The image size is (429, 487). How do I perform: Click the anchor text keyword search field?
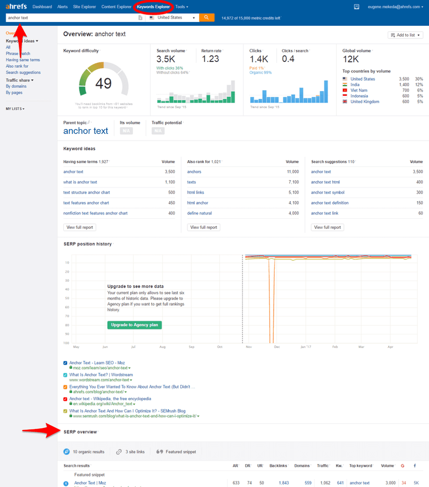point(71,18)
